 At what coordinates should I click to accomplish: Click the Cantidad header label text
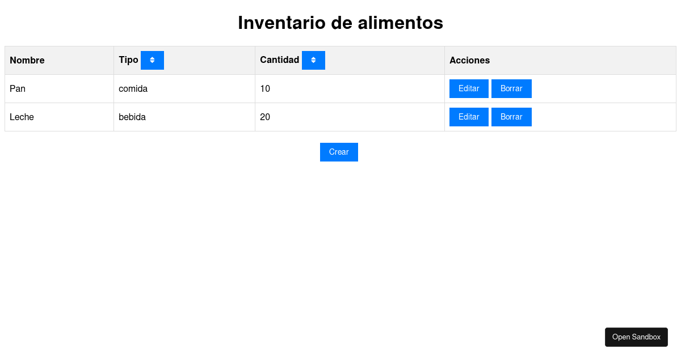click(x=279, y=59)
